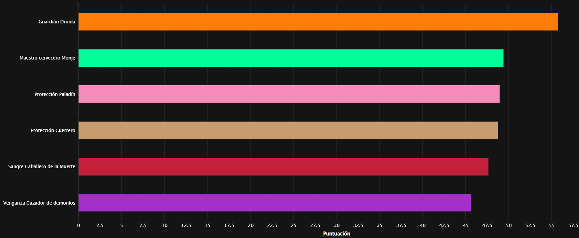
Task: Select the 50 tick label on the axis
Action: tap(509, 225)
